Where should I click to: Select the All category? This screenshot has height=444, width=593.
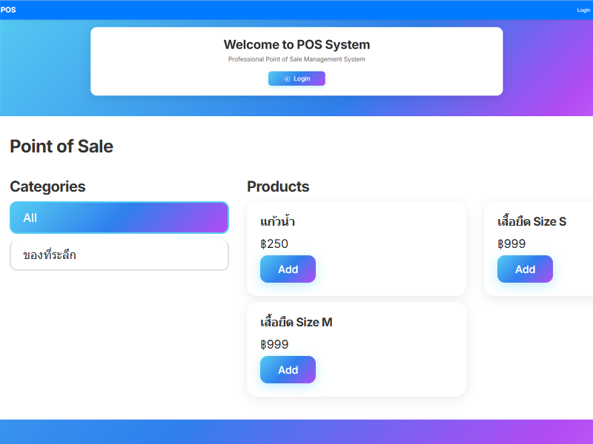tap(119, 218)
